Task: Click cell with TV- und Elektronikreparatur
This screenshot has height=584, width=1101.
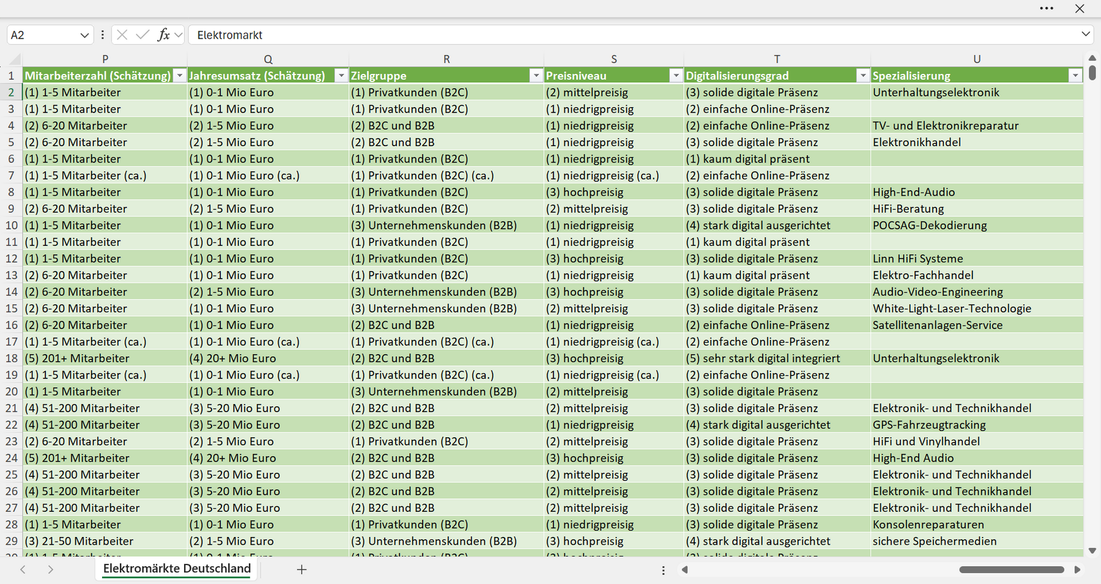Action: pos(977,125)
